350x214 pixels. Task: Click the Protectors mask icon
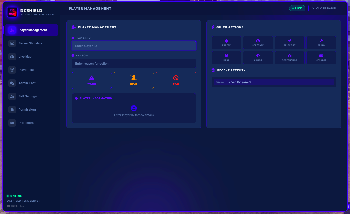[x=12, y=123]
